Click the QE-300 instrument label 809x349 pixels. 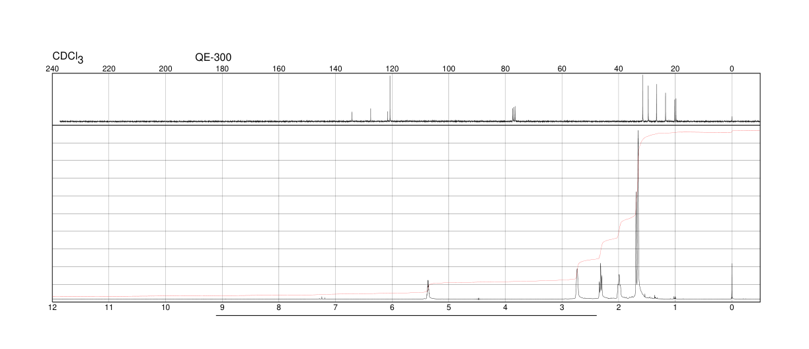(x=213, y=58)
